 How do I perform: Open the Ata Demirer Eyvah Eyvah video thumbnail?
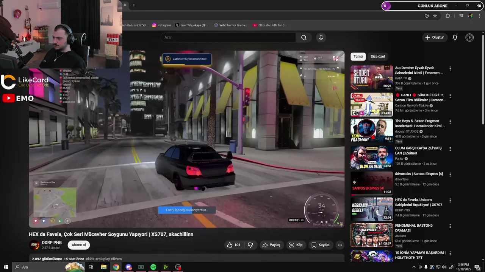(x=372, y=77)
